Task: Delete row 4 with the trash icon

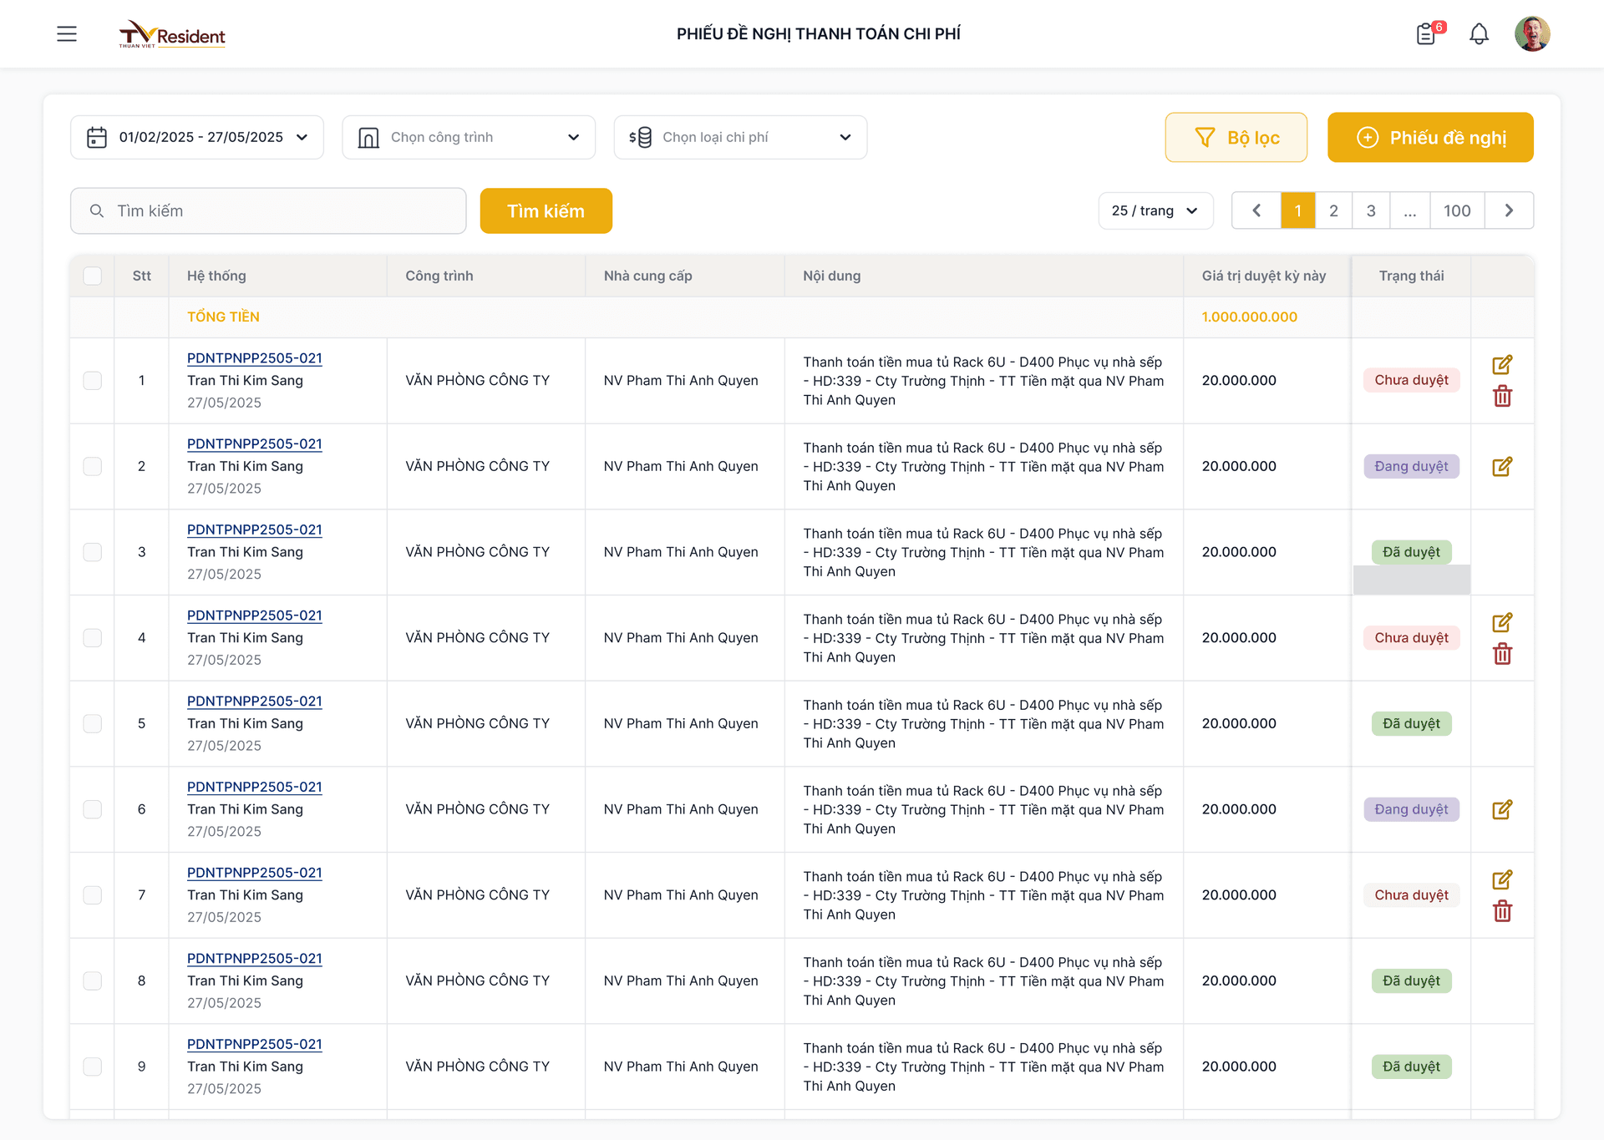Action: click(x=1502, y=654)
